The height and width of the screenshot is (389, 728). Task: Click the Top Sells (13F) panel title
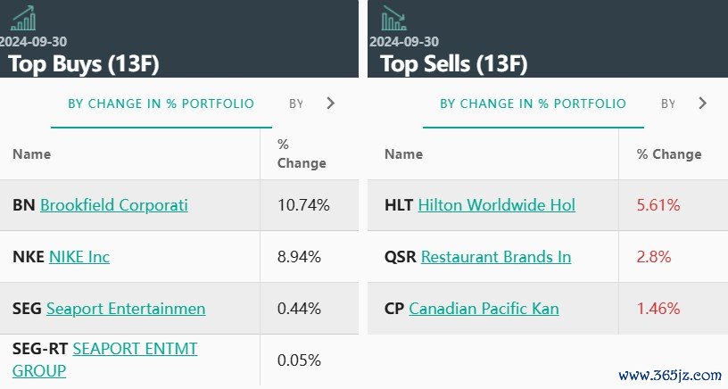tap(453, 63)
